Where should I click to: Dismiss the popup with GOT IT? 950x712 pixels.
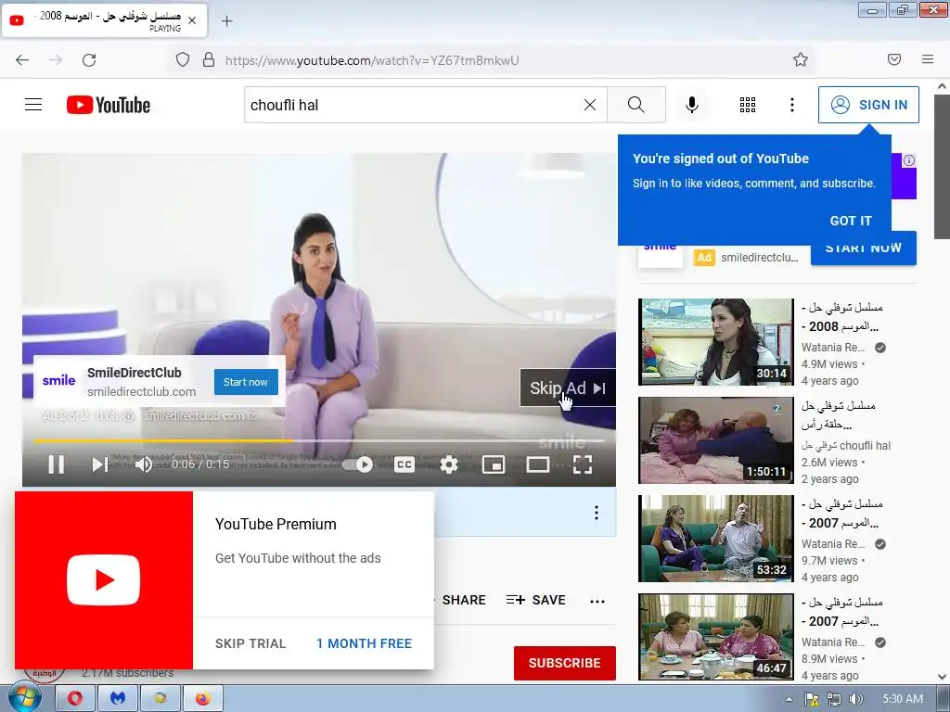coord(851,221)
